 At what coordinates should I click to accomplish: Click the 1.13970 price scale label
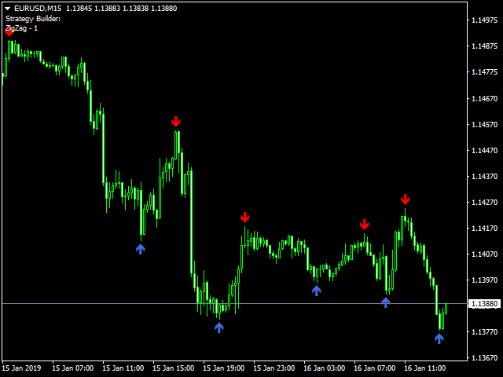click(x=484, y=280)
